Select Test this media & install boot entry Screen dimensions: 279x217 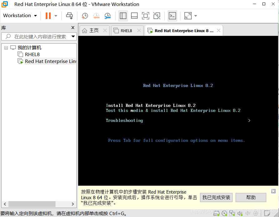point(173,111)
